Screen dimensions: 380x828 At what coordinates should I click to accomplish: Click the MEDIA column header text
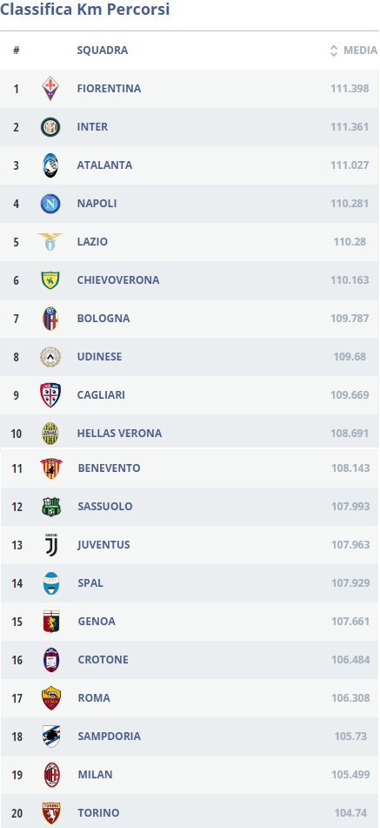[x=361, y=50]
